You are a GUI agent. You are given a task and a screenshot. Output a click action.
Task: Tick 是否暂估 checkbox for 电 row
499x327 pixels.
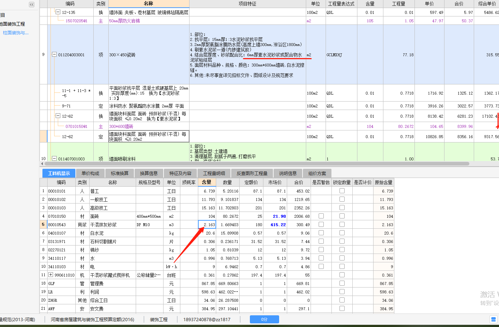coord(321,266)
